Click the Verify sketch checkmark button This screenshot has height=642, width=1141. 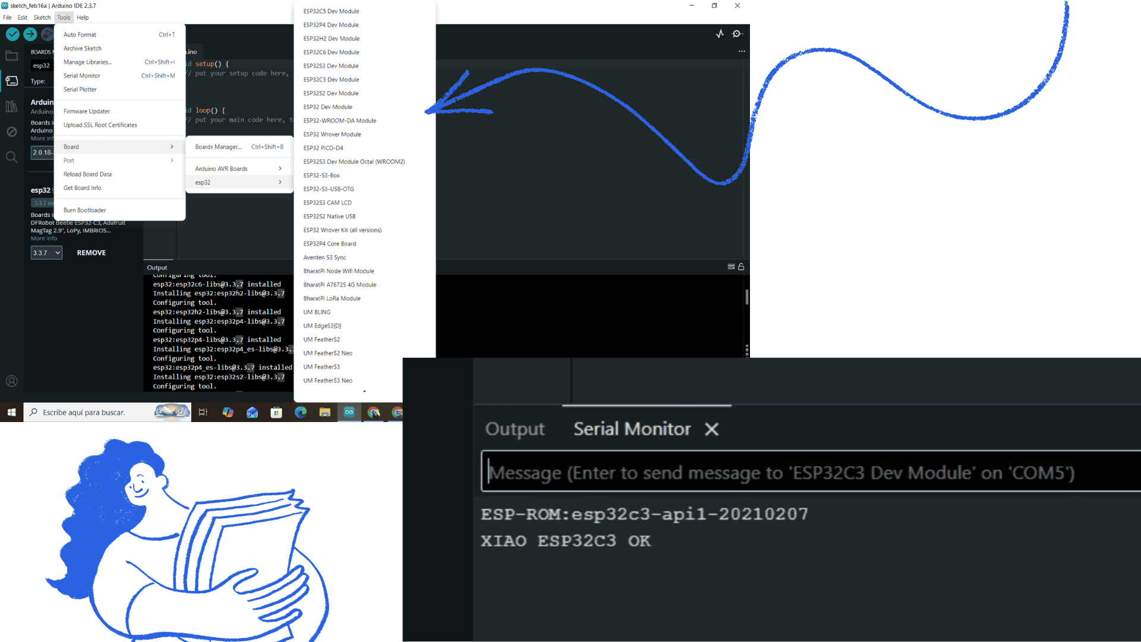(12, 34)
